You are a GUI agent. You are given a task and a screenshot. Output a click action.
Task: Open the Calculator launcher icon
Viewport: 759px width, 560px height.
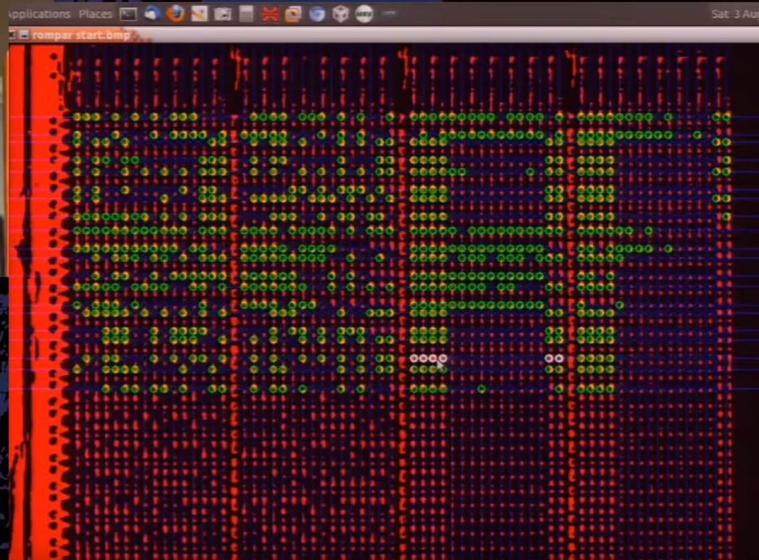246,13
